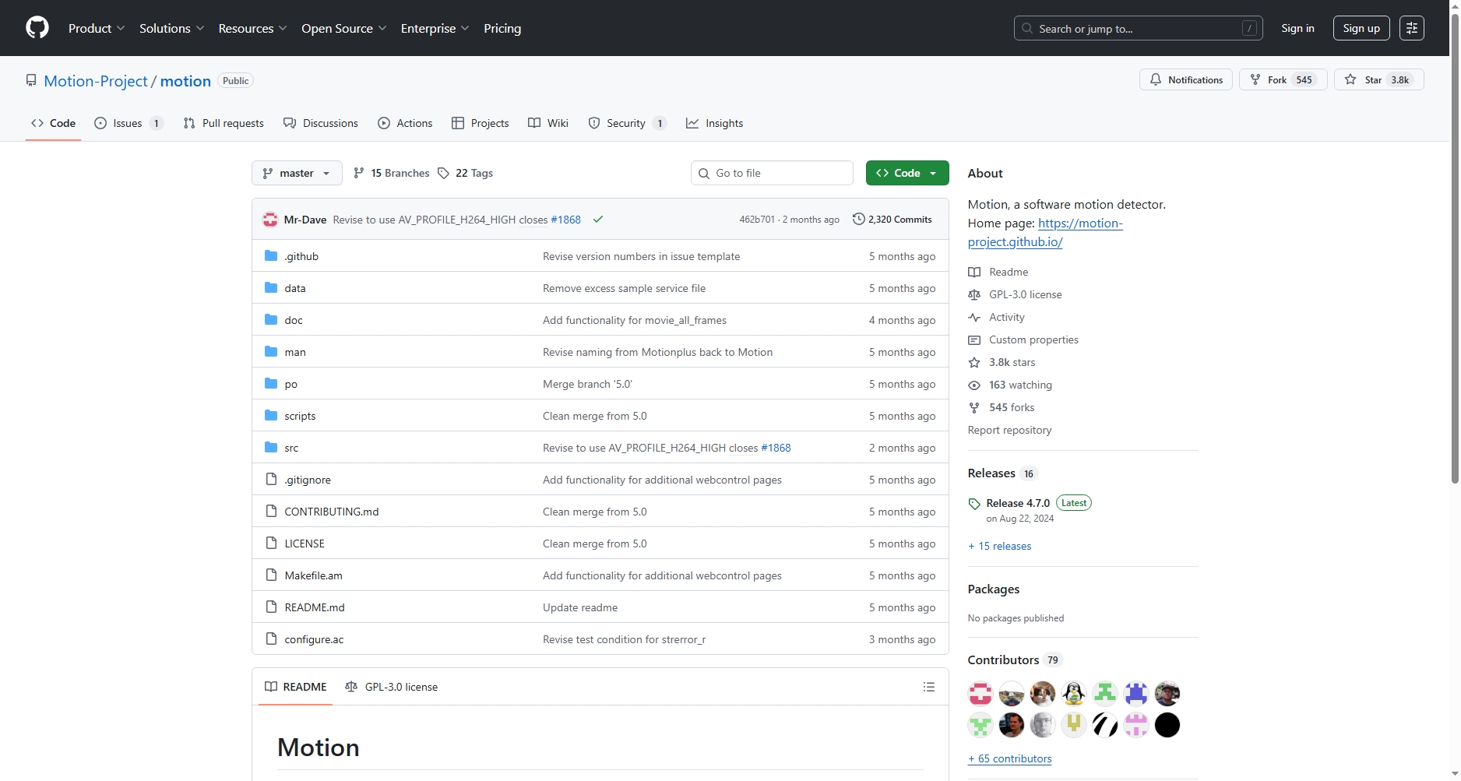This screenshot has width=1461, height=781.
Task: Expand the green Code dropdown
Action: pos(907,173)
